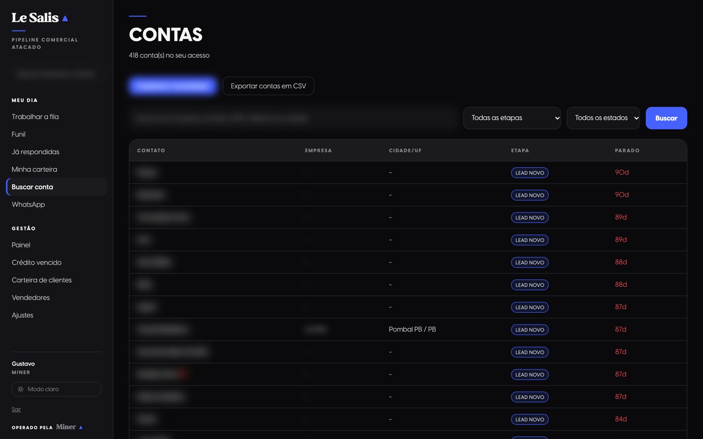703x439 pixels.
Task: Click LEAD NOVO badge in Pombal row
Action: [x=529, y=330]
